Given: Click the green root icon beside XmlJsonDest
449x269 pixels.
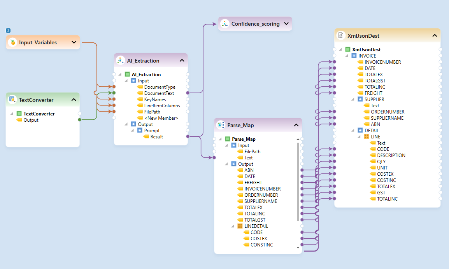Looking at the screenshot, I should [348, 49].
